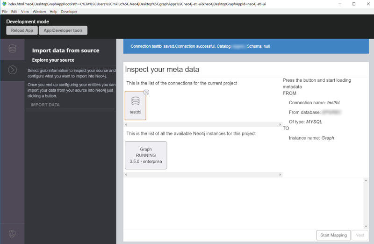Image resolution: width=374 pixels, height=244 pixels.
Task: Open the Developer menu
Action: tap(69, 11)
